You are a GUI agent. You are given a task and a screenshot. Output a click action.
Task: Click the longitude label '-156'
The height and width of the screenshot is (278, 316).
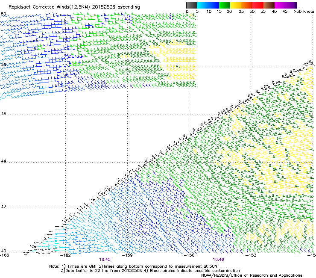pos(190,255)
